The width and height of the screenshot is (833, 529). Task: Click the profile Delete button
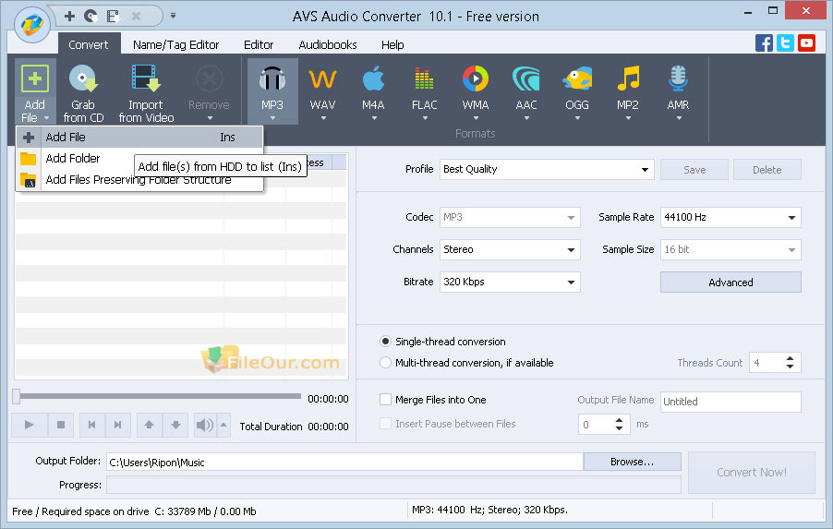767,170
